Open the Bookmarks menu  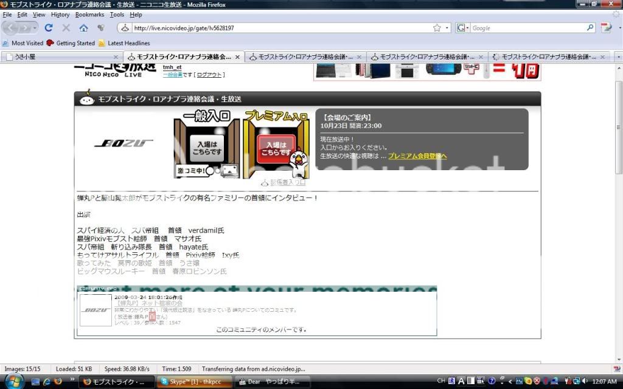(x=89, y=14)
